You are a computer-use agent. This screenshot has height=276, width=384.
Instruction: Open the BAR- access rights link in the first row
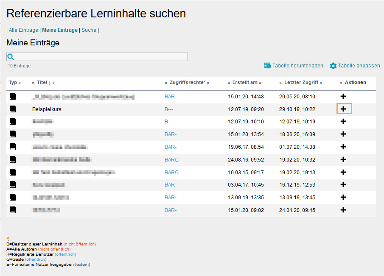tap(171, 96)
